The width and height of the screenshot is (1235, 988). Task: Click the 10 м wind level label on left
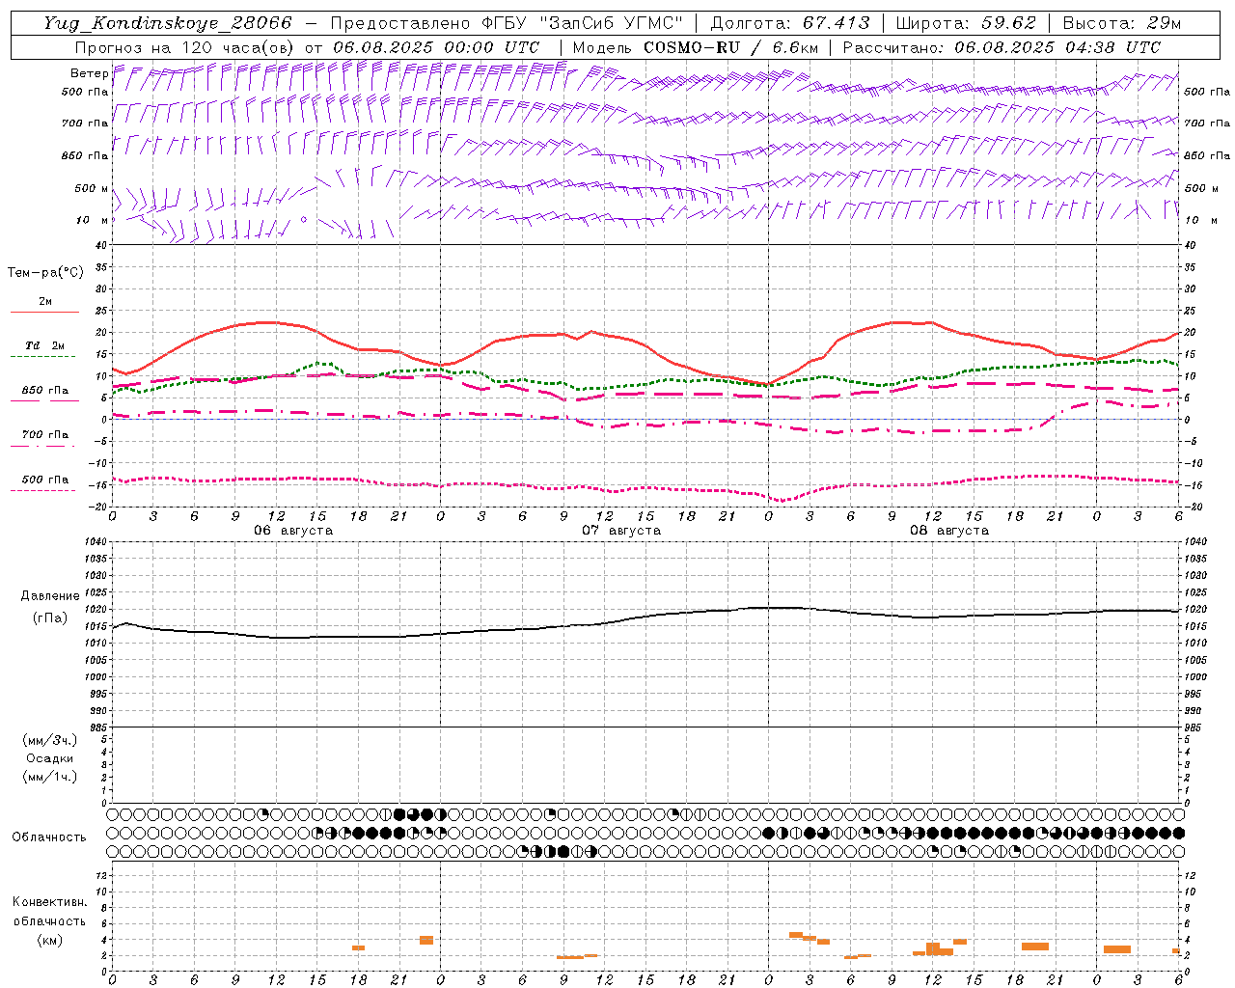(92, 220)
